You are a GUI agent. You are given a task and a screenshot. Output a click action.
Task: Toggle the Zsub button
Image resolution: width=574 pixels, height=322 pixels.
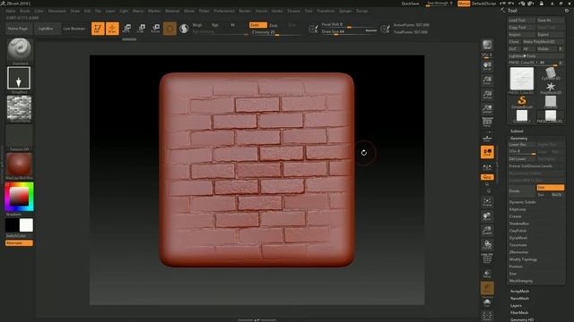click(274, 25)
